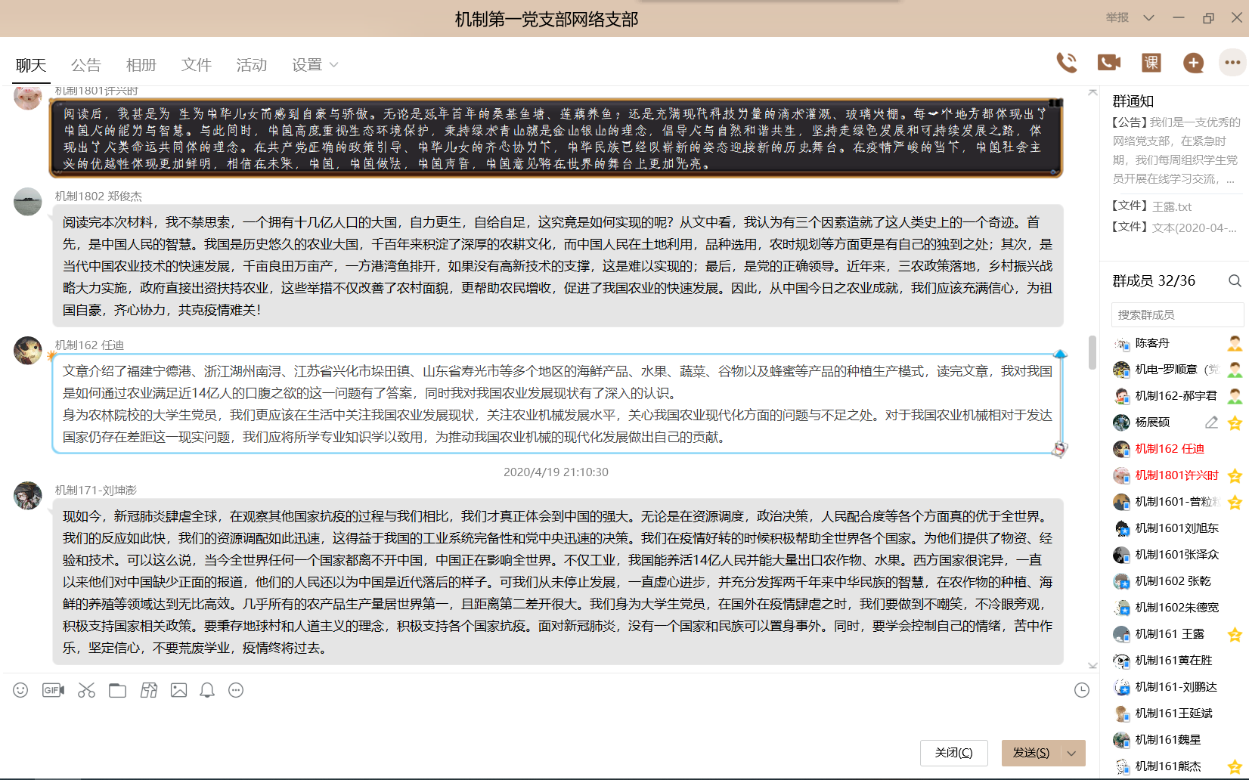Open the emoji picker

[x=20, y=690]
